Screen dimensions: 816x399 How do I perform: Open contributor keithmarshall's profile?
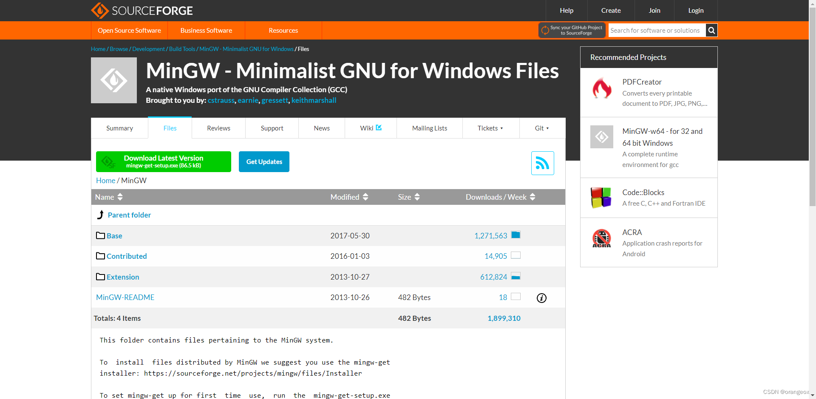[x=314, y=100]
